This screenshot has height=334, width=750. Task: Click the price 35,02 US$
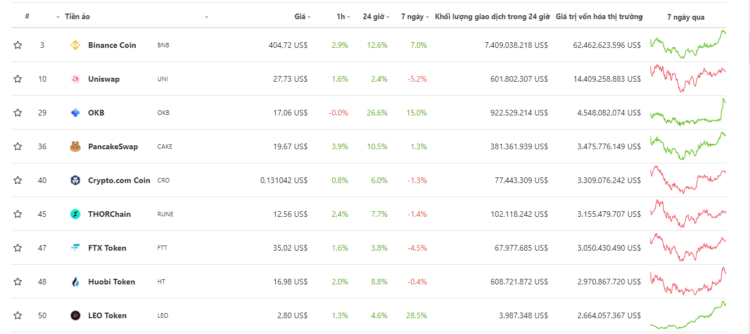(291, 248)
